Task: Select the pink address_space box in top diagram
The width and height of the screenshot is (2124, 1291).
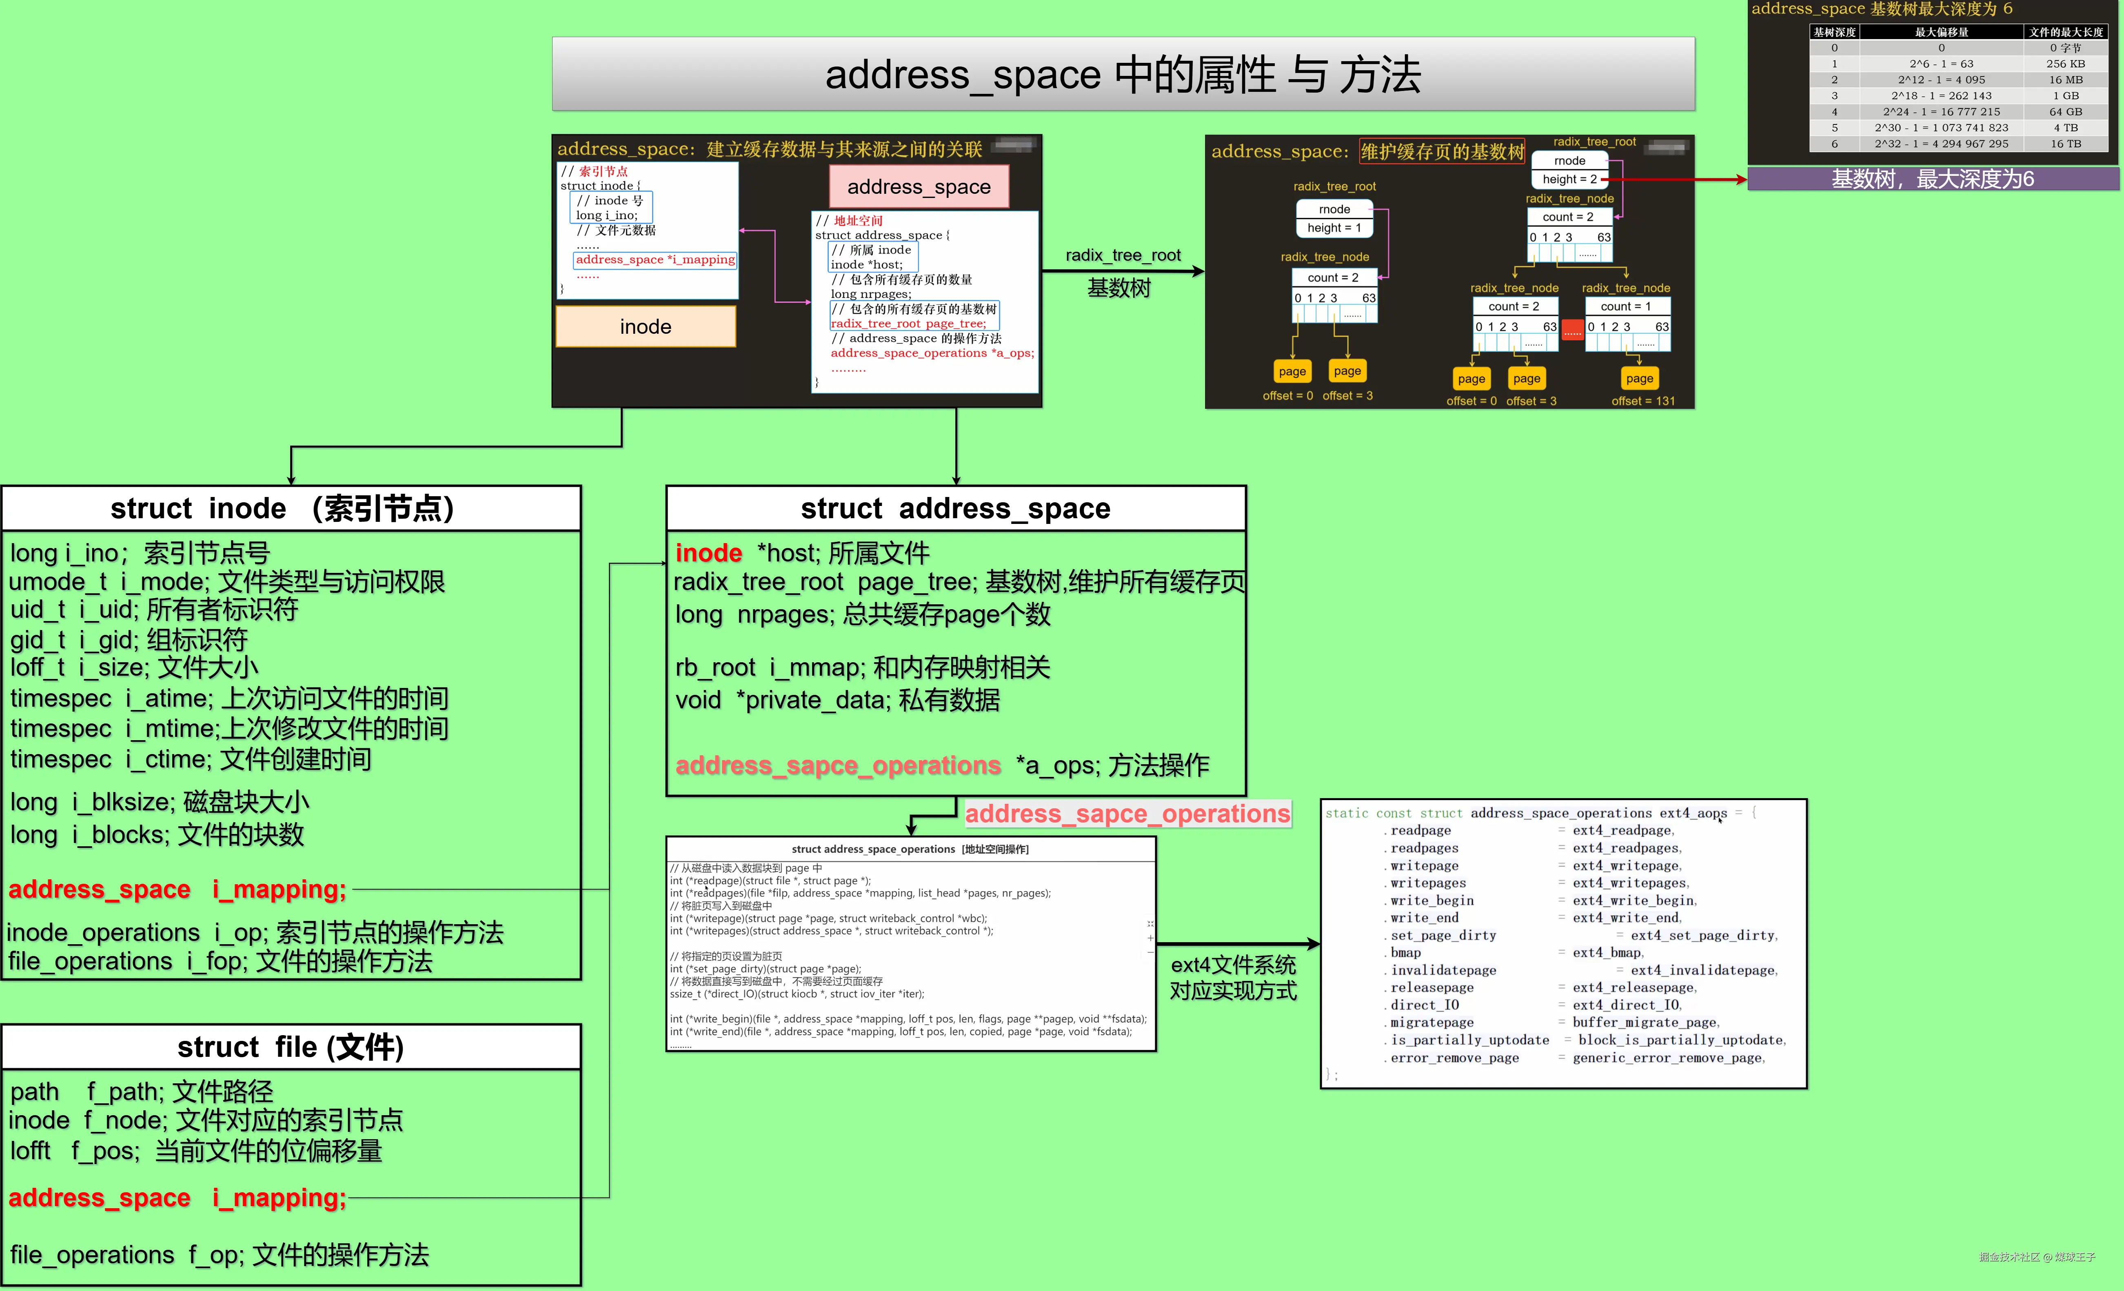Action: pos(919,187)
